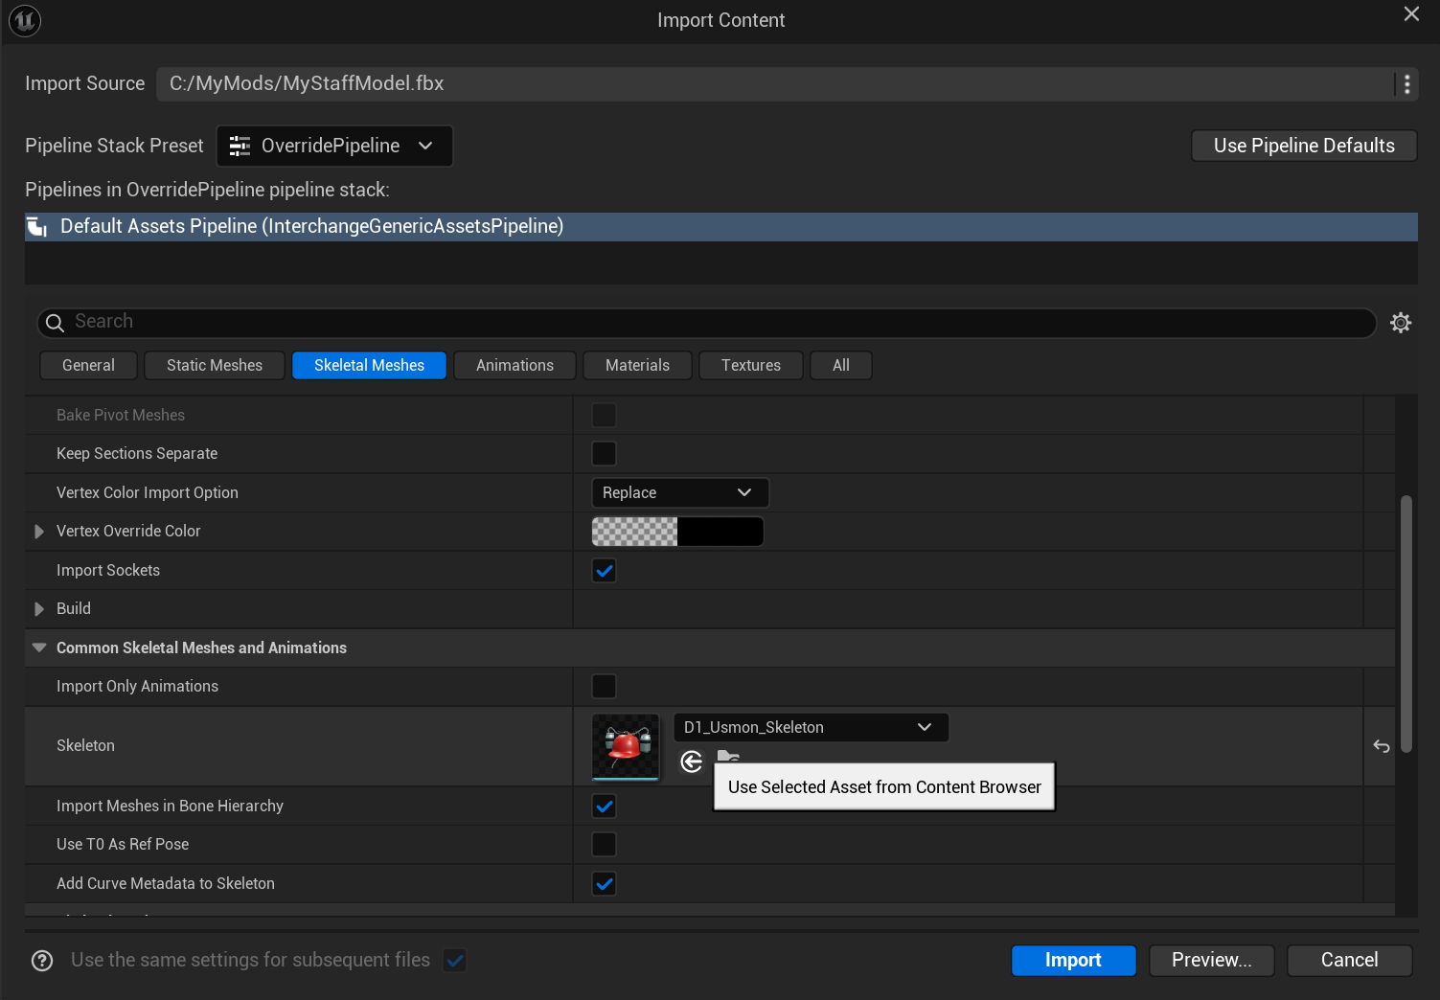
Task: Open Vertex Color Import Option dropdown
Action: coord(680,493)
